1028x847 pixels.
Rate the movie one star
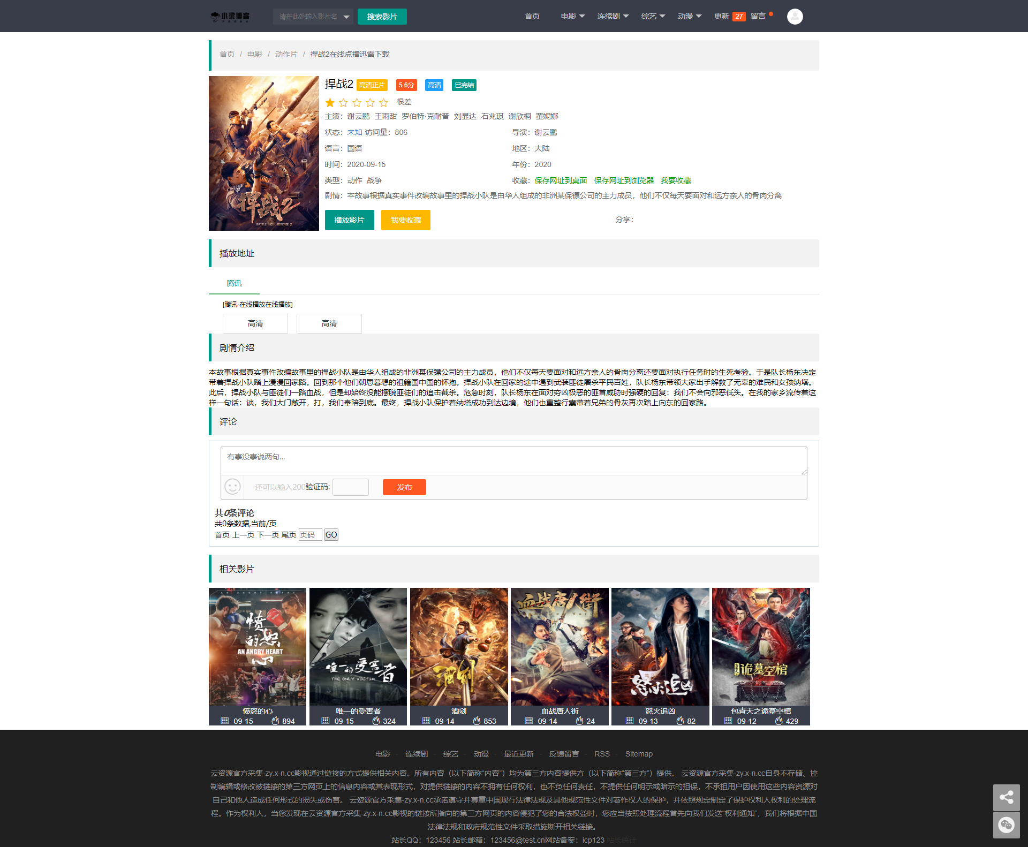330,102
